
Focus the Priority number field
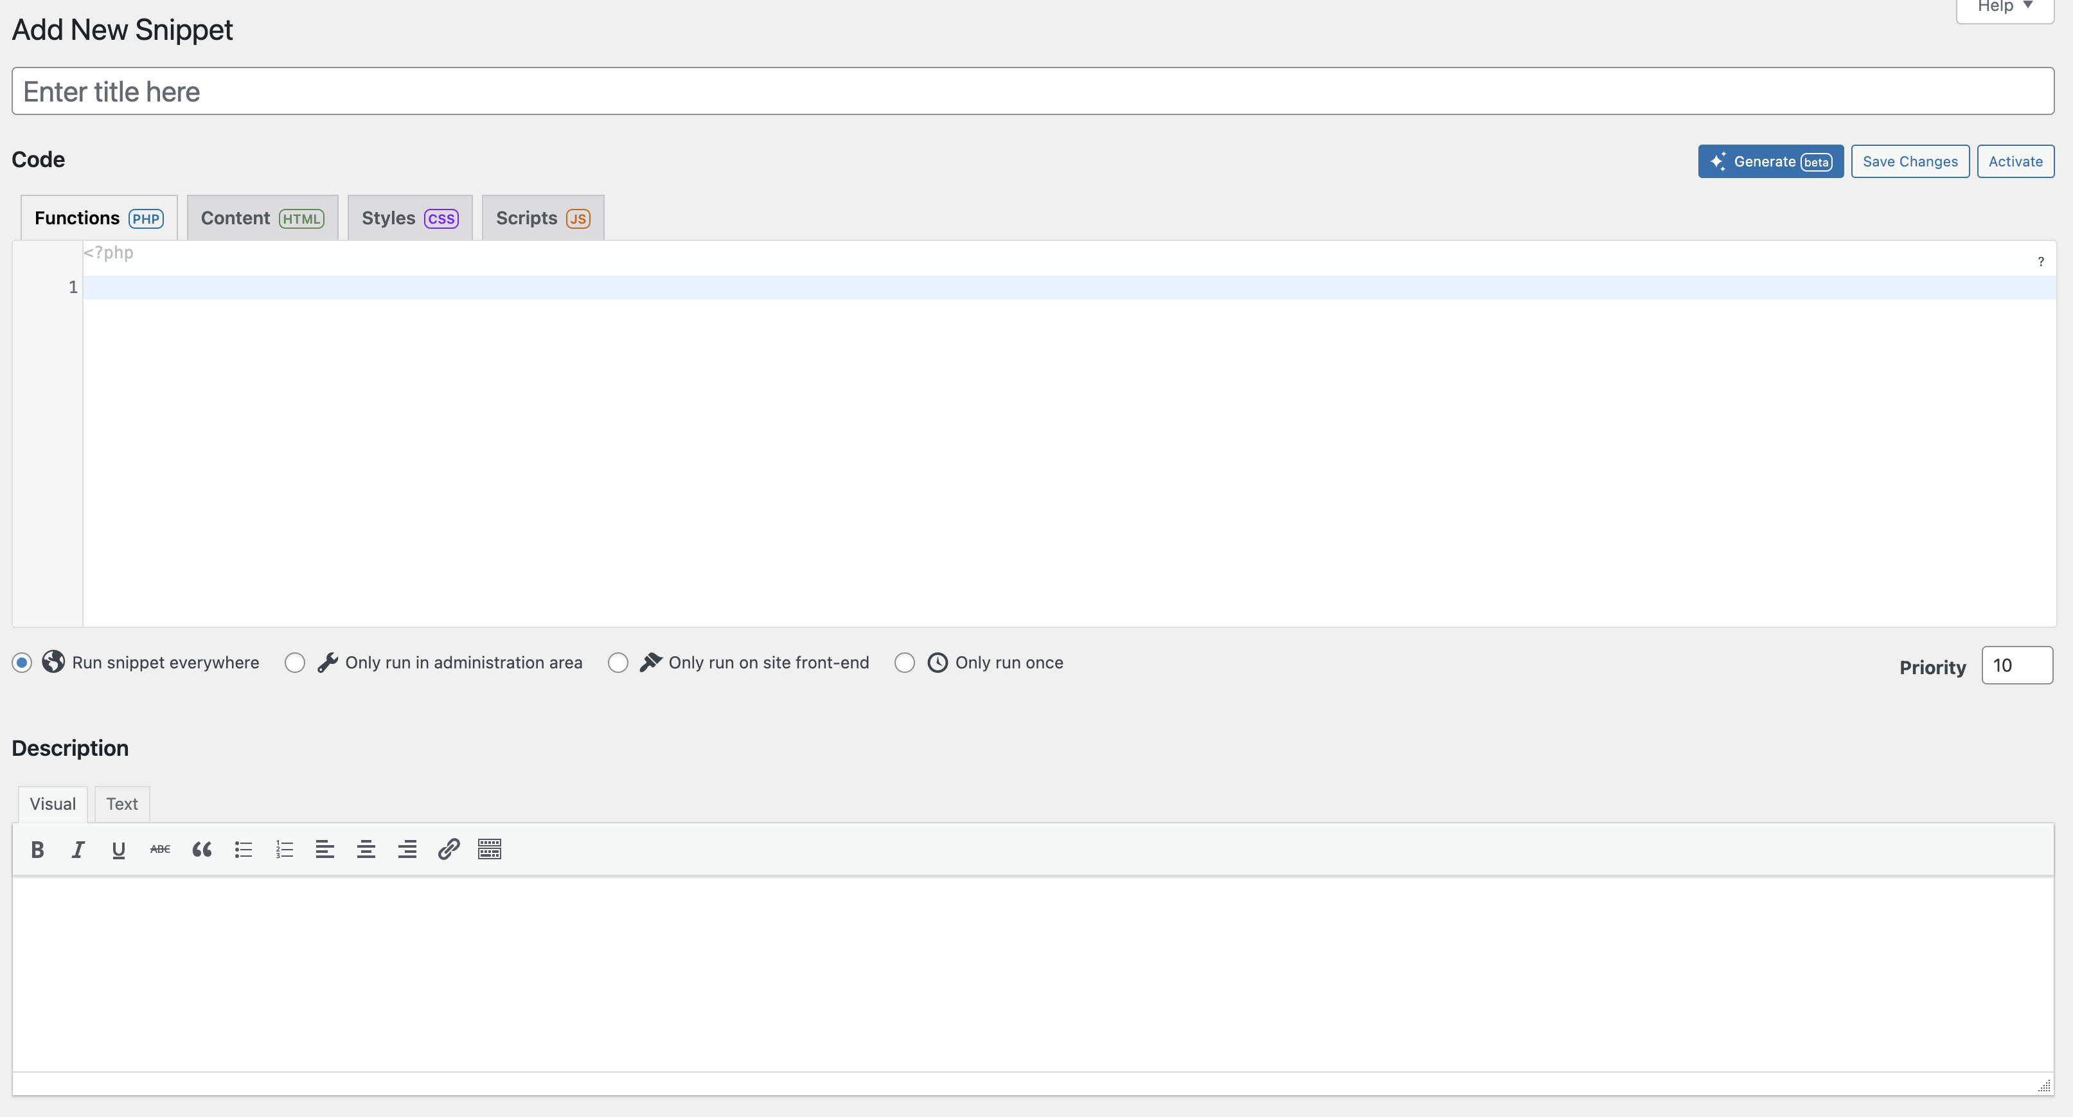coord(2016,666)
